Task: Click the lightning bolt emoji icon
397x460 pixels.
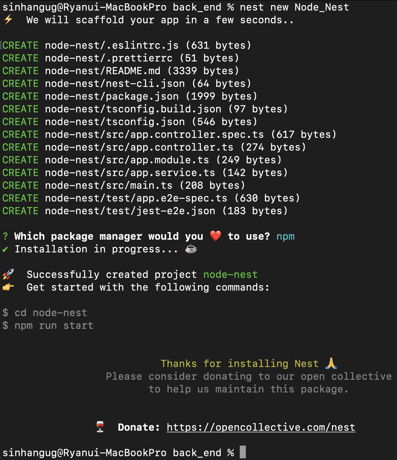Action: [x=8, y=20]
